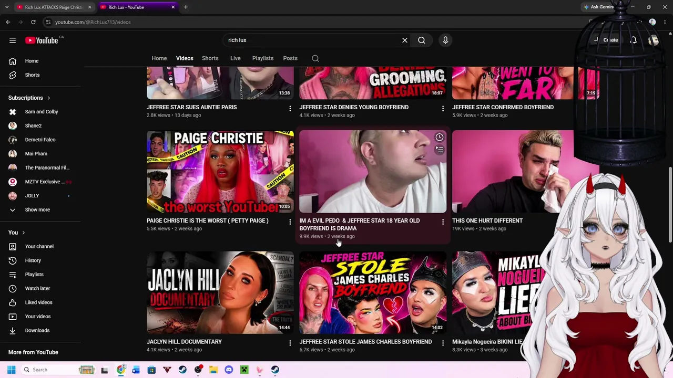Open the YouTube hamburger guide menu
Screen dimensions: 673x378
13,40
